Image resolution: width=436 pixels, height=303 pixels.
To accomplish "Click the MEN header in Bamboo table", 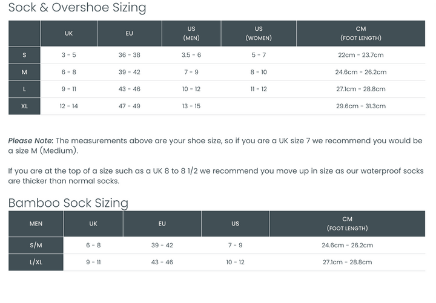I will (x=36, y=224).
